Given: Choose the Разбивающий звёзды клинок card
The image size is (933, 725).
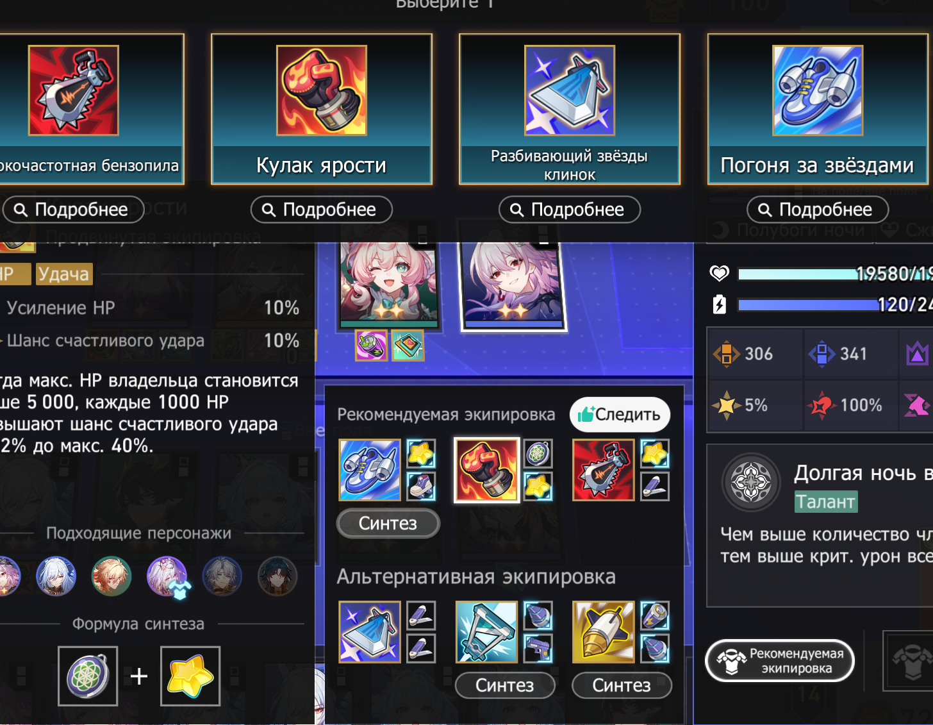Looking at the screenshot, I should click(x=570, y=109).
